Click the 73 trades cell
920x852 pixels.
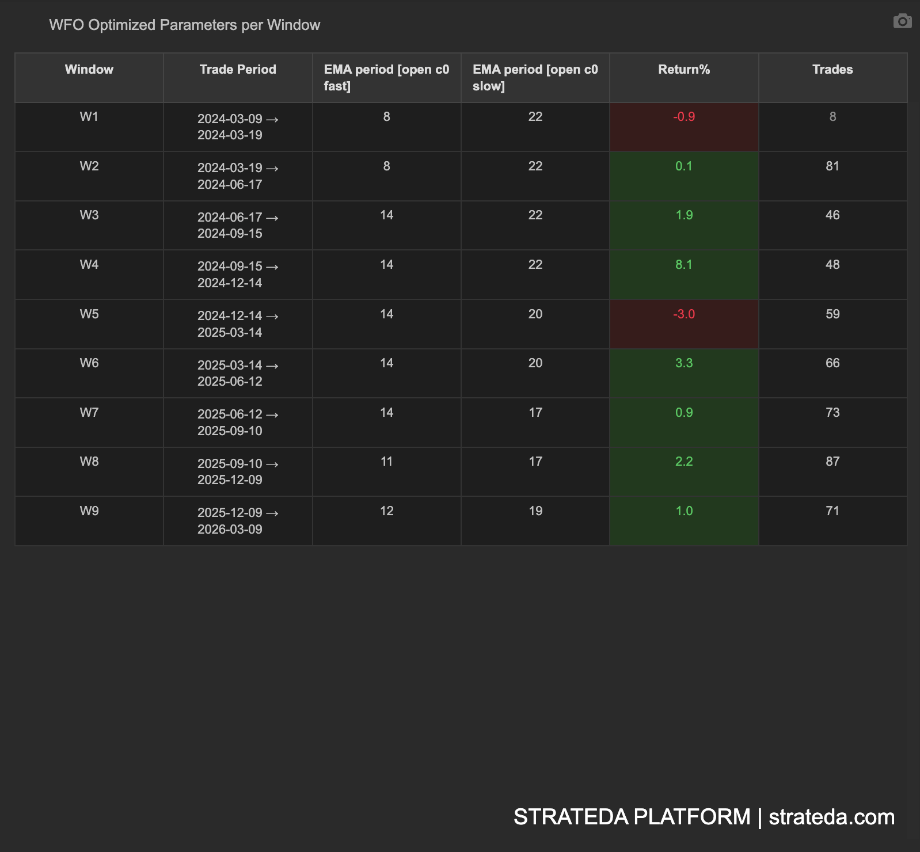click(x=832, y=423)
